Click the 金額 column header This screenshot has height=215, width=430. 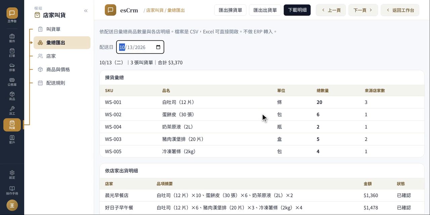coord(368,184)
